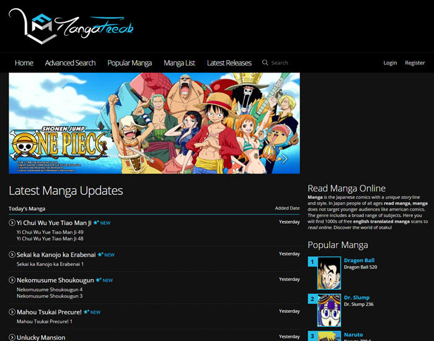The width and height of the screenshot is (434, 341).
Task: Open Nekomusume Shoukougun title link
Action: (55, 280)
